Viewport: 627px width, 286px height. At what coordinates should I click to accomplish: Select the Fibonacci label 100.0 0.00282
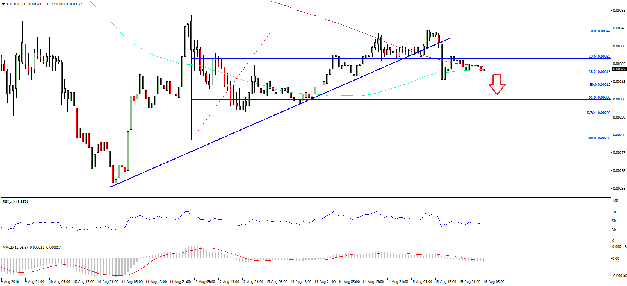point(598,138)
